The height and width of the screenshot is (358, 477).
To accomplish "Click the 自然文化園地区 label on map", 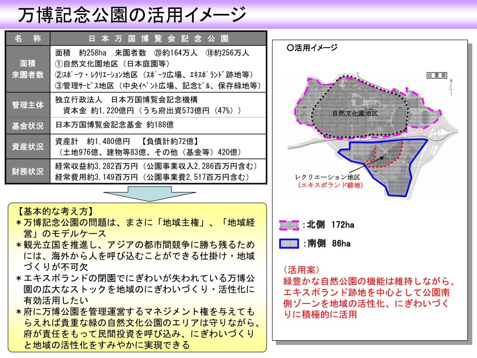I will [355, 114].
